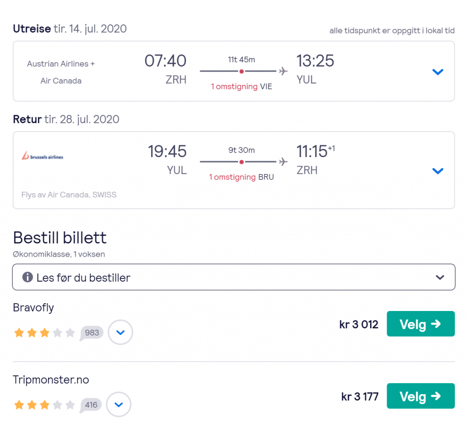Click '1 omstigning BRU' text
This screenshot has height=432, width=468.
tap(241, 177)
